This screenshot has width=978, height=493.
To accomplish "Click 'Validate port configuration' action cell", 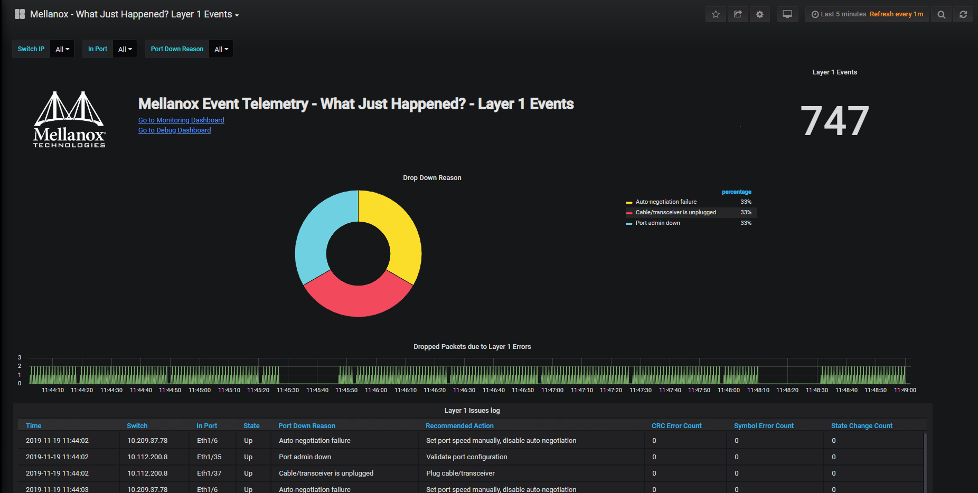I will coord(466,457).
